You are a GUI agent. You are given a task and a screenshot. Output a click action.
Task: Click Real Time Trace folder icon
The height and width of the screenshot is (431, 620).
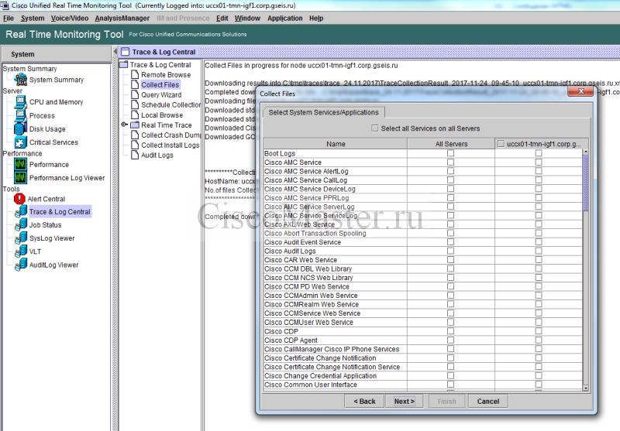click(x=135, y=125)
